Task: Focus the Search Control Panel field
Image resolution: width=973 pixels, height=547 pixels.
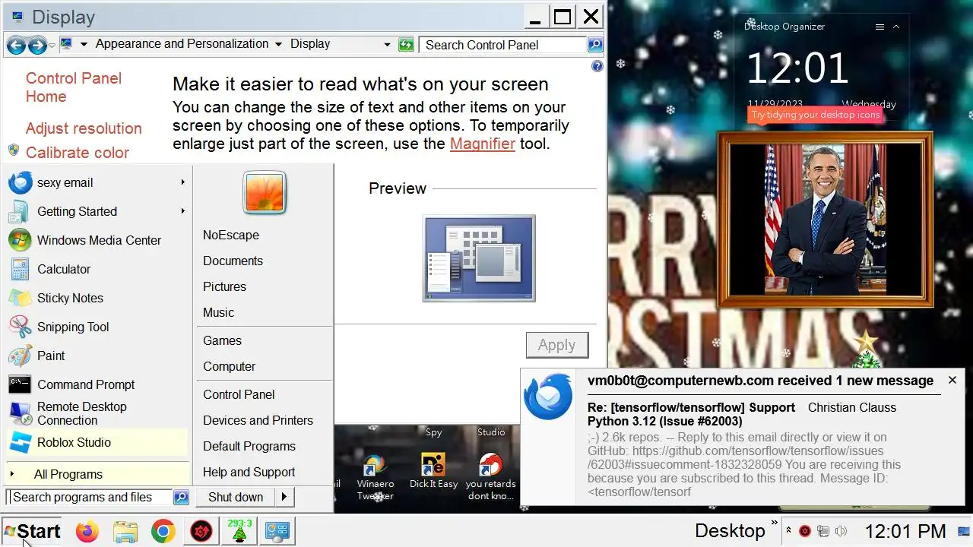Action: (x=503, y=45)
